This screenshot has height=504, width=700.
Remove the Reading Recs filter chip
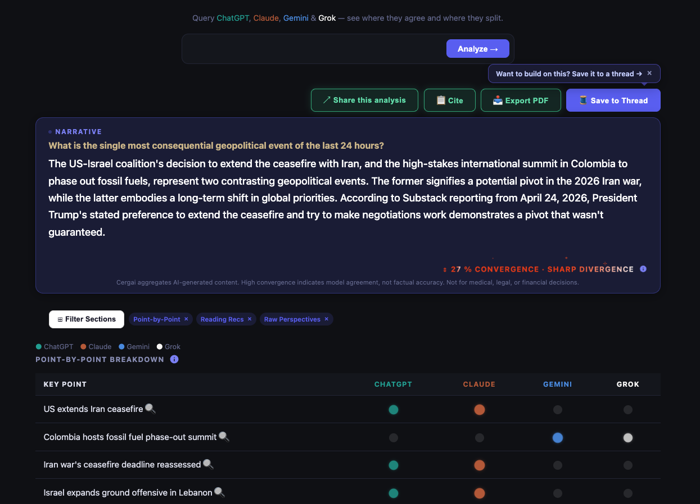coord(250,319)
